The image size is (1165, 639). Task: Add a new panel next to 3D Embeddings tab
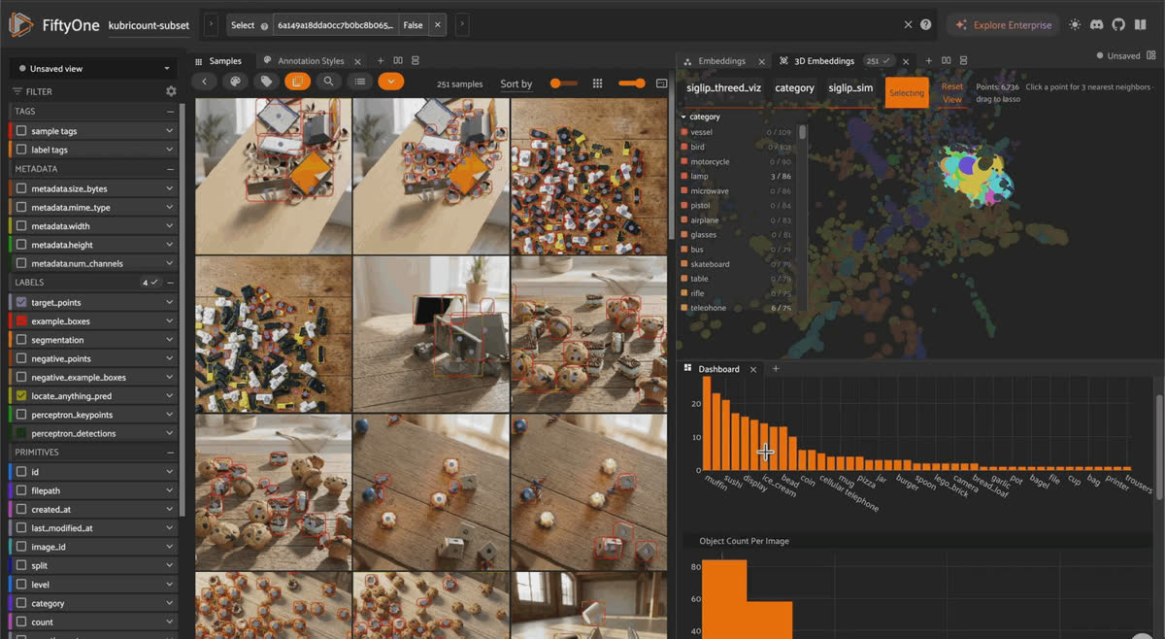click(929, 60)
